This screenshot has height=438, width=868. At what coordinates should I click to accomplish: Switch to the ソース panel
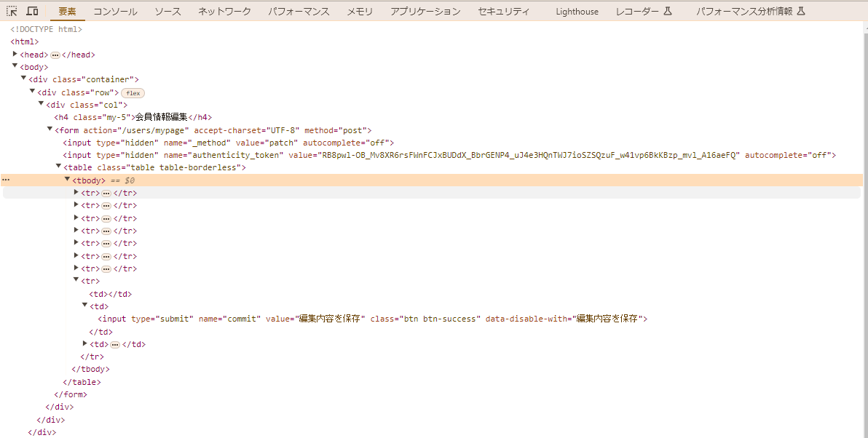click(167, 11)
